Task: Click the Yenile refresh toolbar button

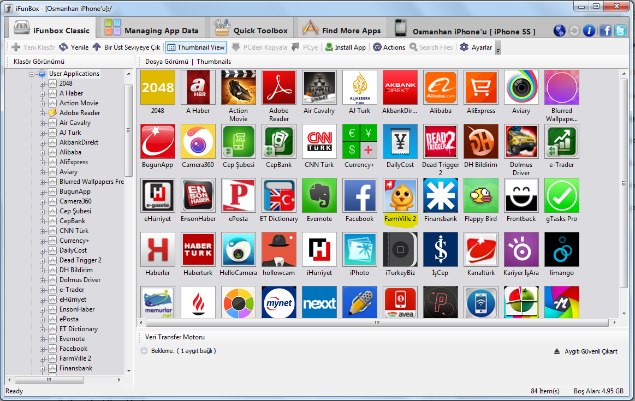Action: click(74, 47)
